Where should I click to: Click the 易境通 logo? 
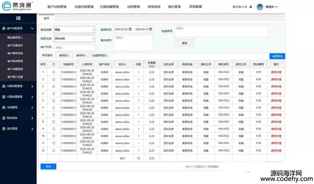pyautogui.click(x=17, y=6)
